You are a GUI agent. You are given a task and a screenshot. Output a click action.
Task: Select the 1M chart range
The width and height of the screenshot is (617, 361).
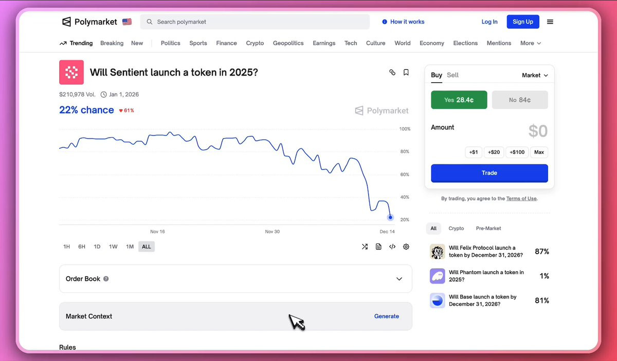coord(130,246)
